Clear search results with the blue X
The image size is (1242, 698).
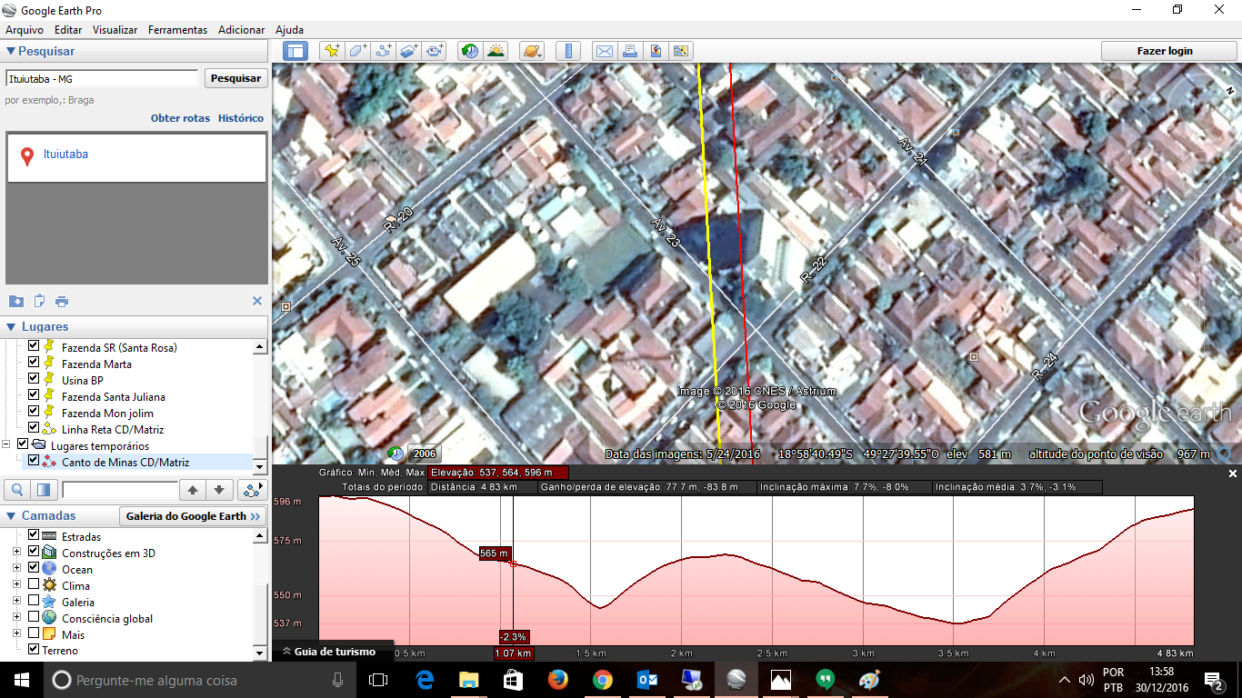point(256,301)
